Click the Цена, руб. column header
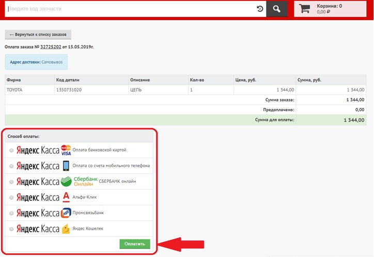Image resolution: width=374 pixels, height=257 pixels. (265, 80)
